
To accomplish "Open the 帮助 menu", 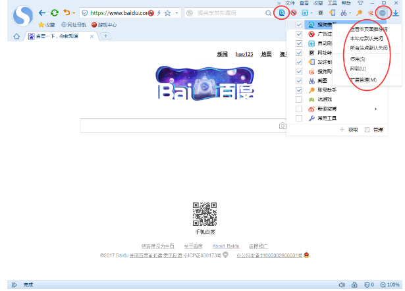I will [x=346, y=3].
